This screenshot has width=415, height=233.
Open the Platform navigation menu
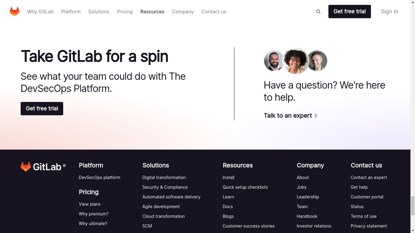(x=71, y=12)
